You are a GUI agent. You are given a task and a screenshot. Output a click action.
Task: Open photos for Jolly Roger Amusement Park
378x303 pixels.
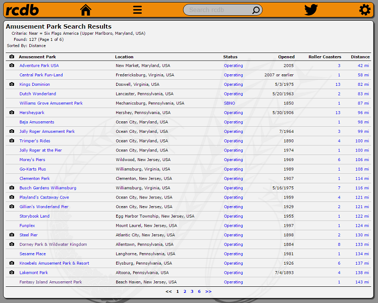[x=12, y=131]
